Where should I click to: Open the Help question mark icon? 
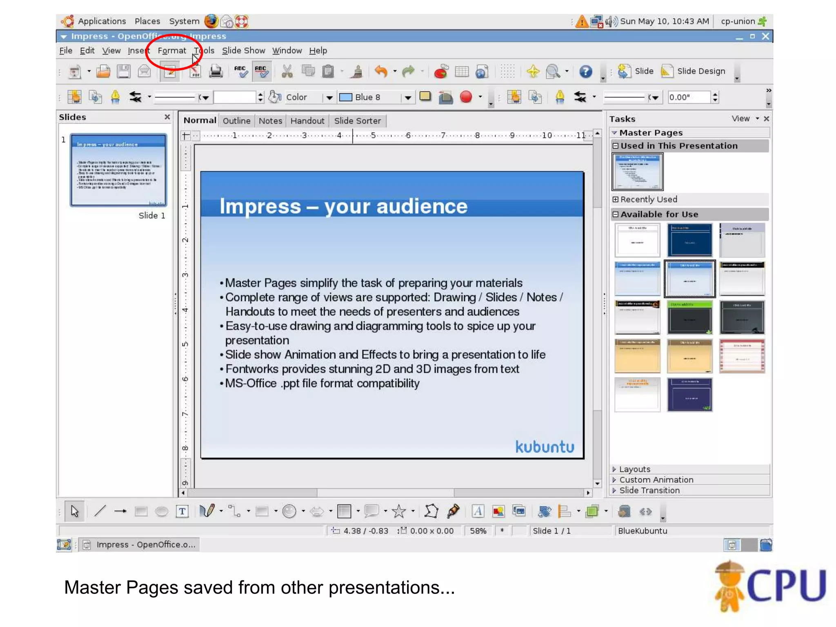point(586,72)
